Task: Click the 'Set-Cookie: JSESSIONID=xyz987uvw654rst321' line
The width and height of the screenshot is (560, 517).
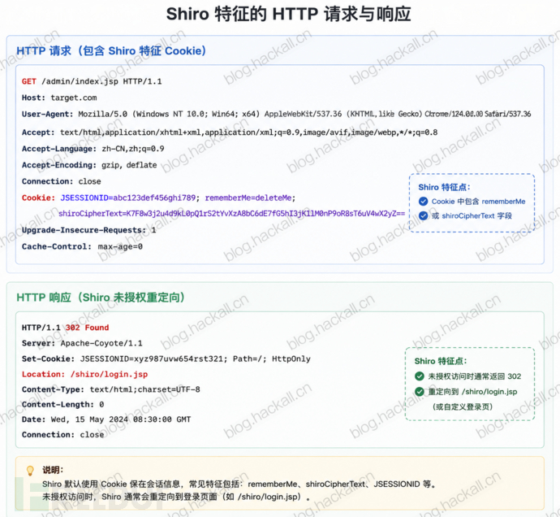Action: click(166, 358)
